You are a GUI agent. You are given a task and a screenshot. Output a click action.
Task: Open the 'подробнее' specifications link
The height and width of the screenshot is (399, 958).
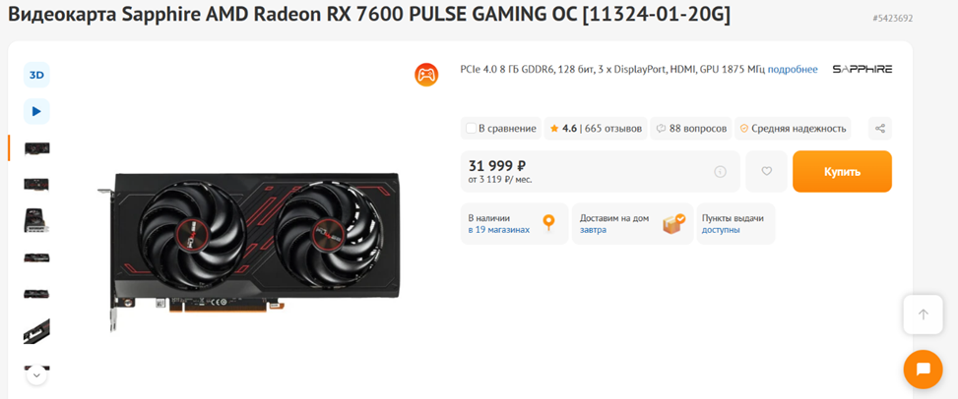pos(793,70)
